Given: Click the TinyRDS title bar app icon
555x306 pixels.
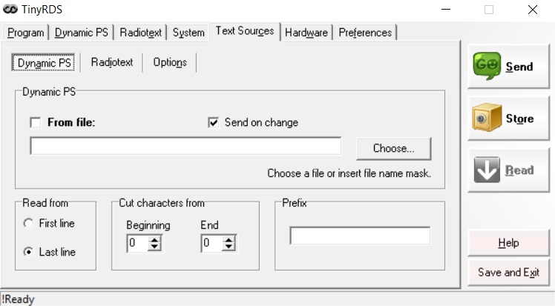Looking at the screenshot, I should (x=10, y=9).
